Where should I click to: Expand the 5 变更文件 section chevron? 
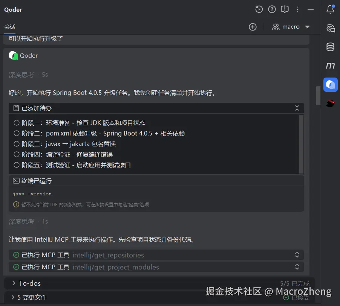point(13,297)
